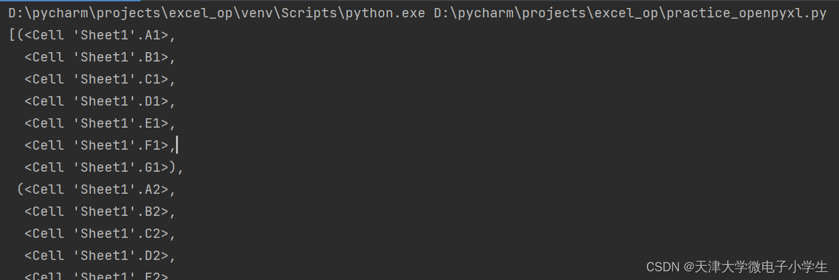The height and width of the screenshot is (280, 839).
Task: Click the Cell 'Sheet1'.D1 output text
Action: pyautogui.click(x=100, y=102)
